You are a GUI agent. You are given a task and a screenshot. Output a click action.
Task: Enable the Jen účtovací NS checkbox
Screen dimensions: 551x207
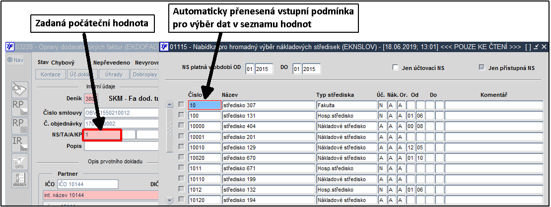pos(395,68)
